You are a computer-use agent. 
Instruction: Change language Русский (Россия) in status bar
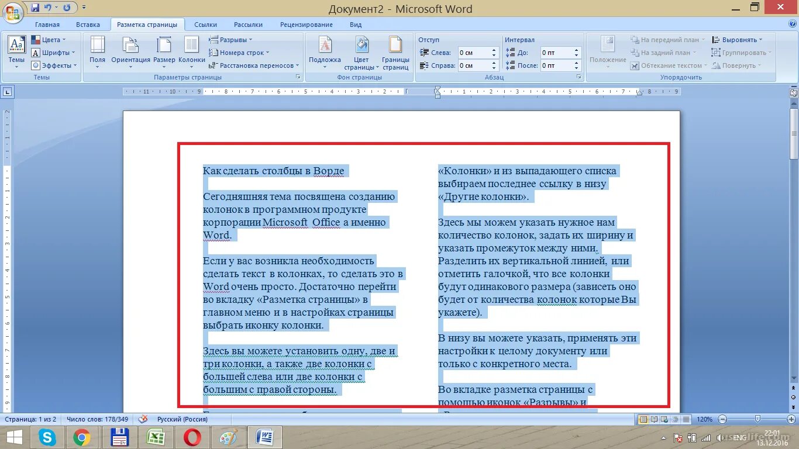coord(182,419)
